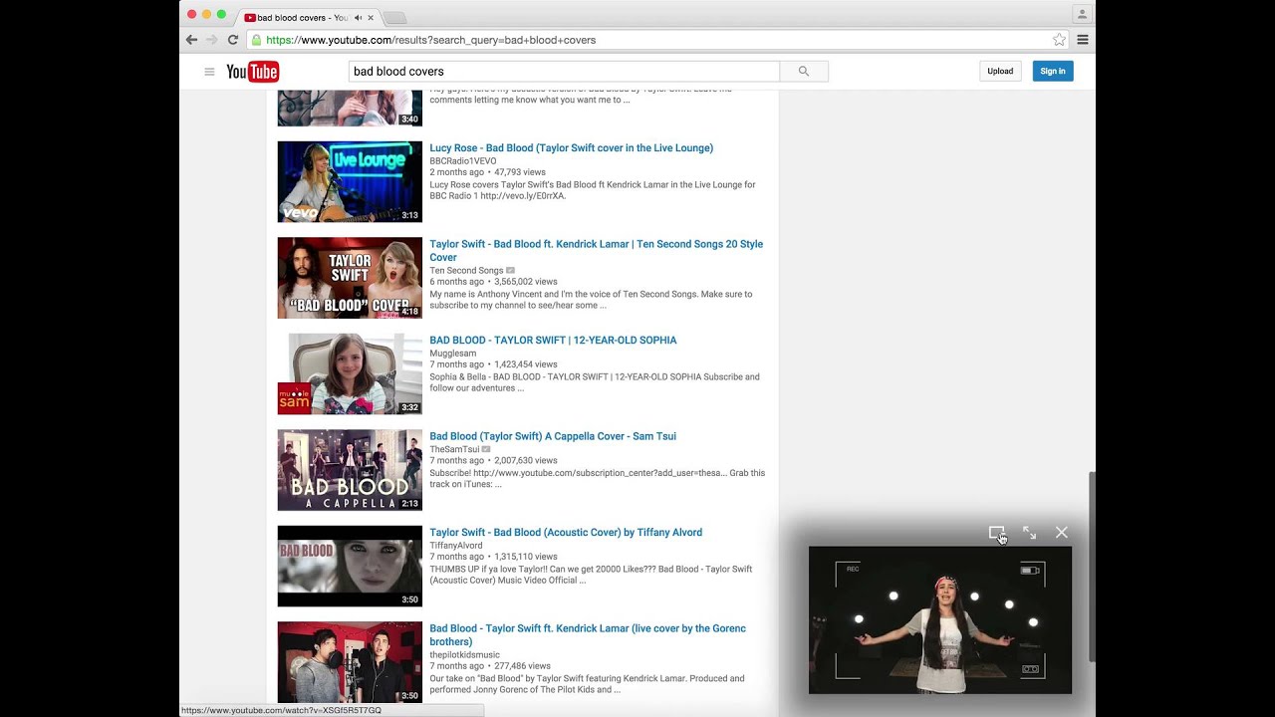Screen dimensions: 1275x717
Task: Open 12-YEAR-OLD SOPHIA video title
Action: click(553, 341)
